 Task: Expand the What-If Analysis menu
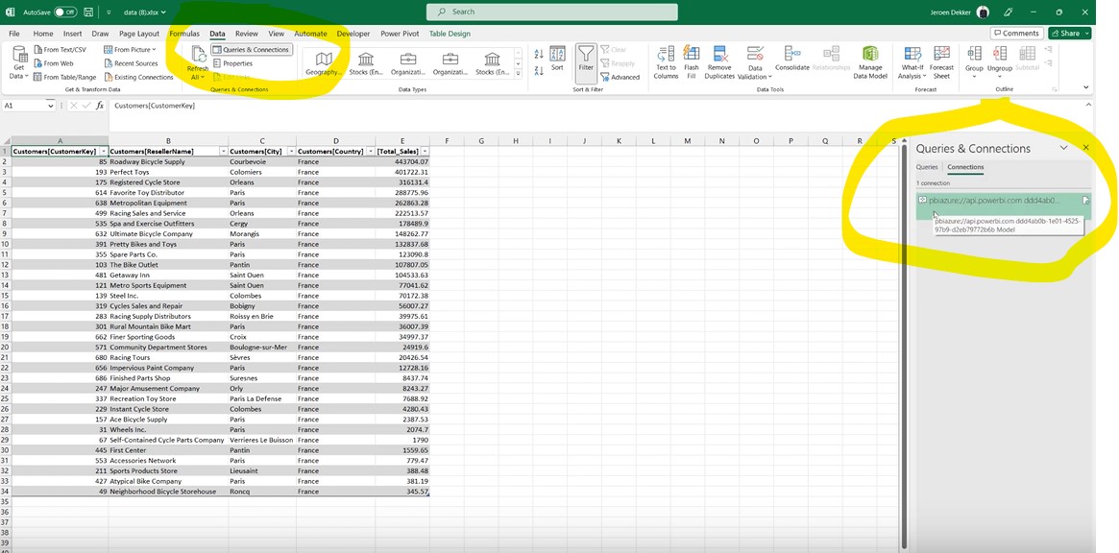pyautogui.click(x=912, y=62)
